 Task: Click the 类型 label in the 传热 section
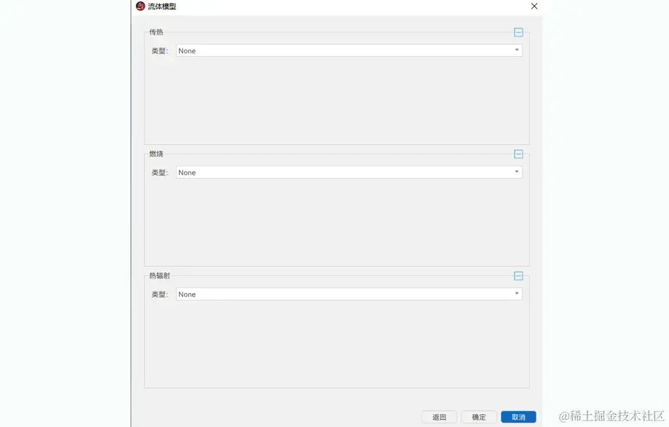click(160, 51)
